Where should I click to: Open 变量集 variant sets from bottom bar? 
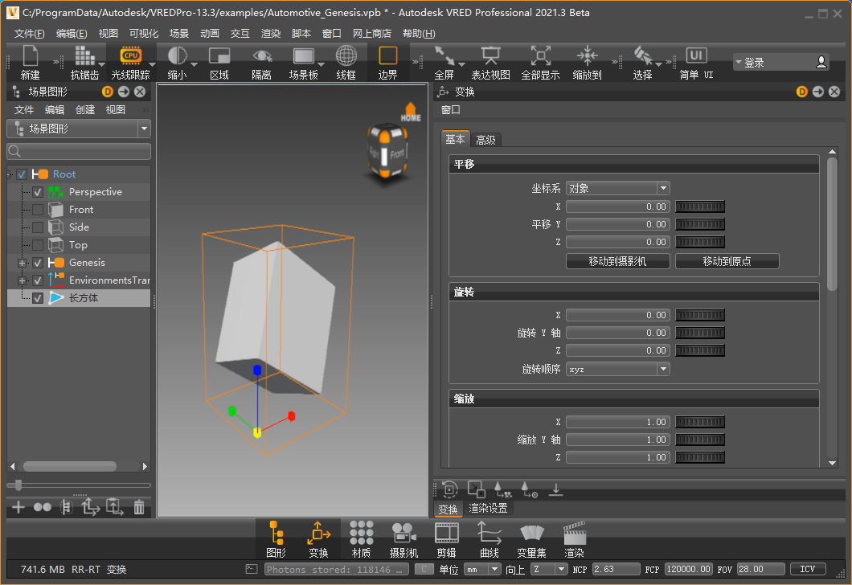(x=531, y=539)
